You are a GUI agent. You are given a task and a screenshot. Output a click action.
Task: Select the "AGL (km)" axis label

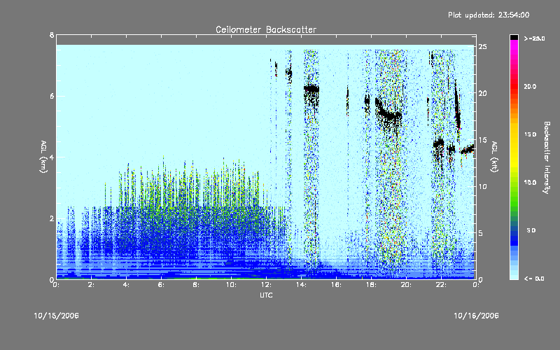coord(43,157)
